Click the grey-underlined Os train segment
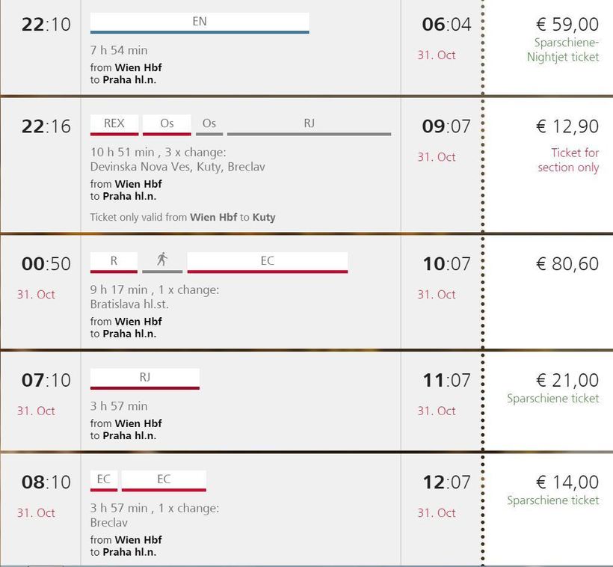The width and height of the screenshot is (613, 567). (x=209, y=123)
